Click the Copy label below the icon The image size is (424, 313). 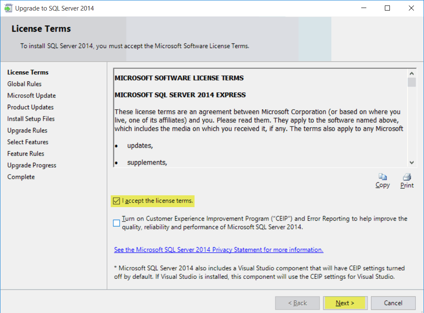382,185
